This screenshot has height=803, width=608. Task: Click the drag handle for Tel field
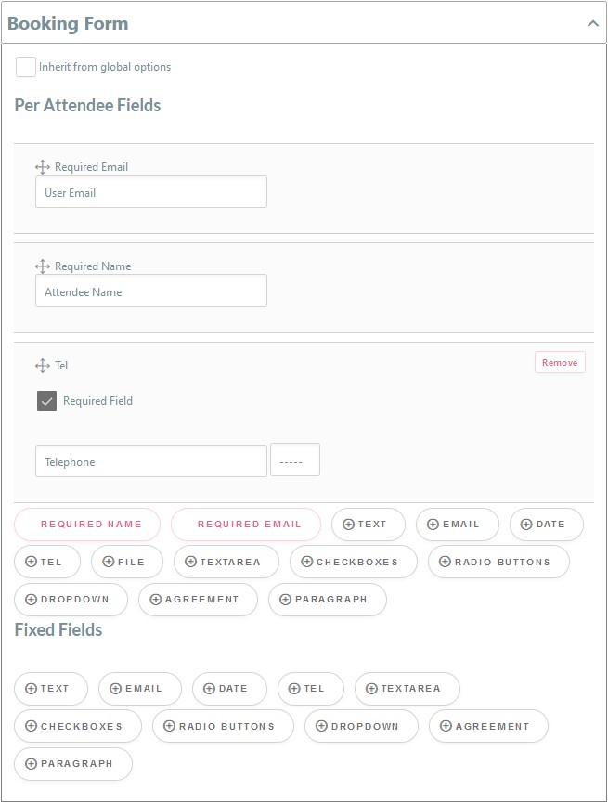tap(42, 366)
